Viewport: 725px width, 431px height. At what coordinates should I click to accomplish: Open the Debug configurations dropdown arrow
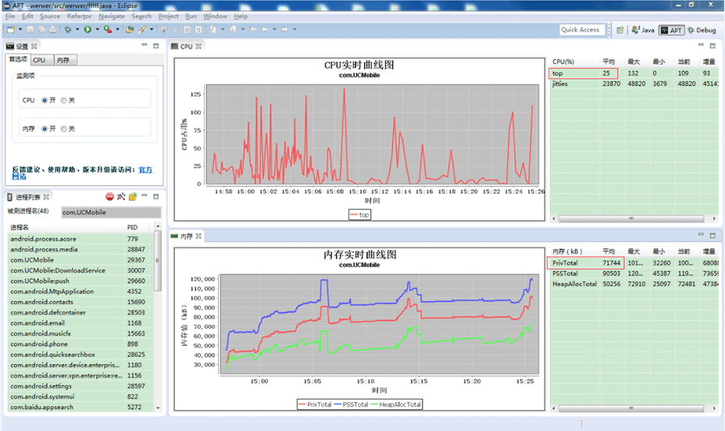(77, 30)
